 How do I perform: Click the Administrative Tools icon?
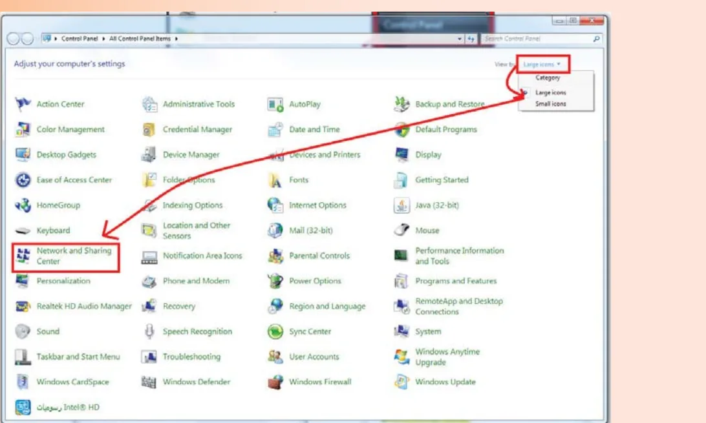149,104
